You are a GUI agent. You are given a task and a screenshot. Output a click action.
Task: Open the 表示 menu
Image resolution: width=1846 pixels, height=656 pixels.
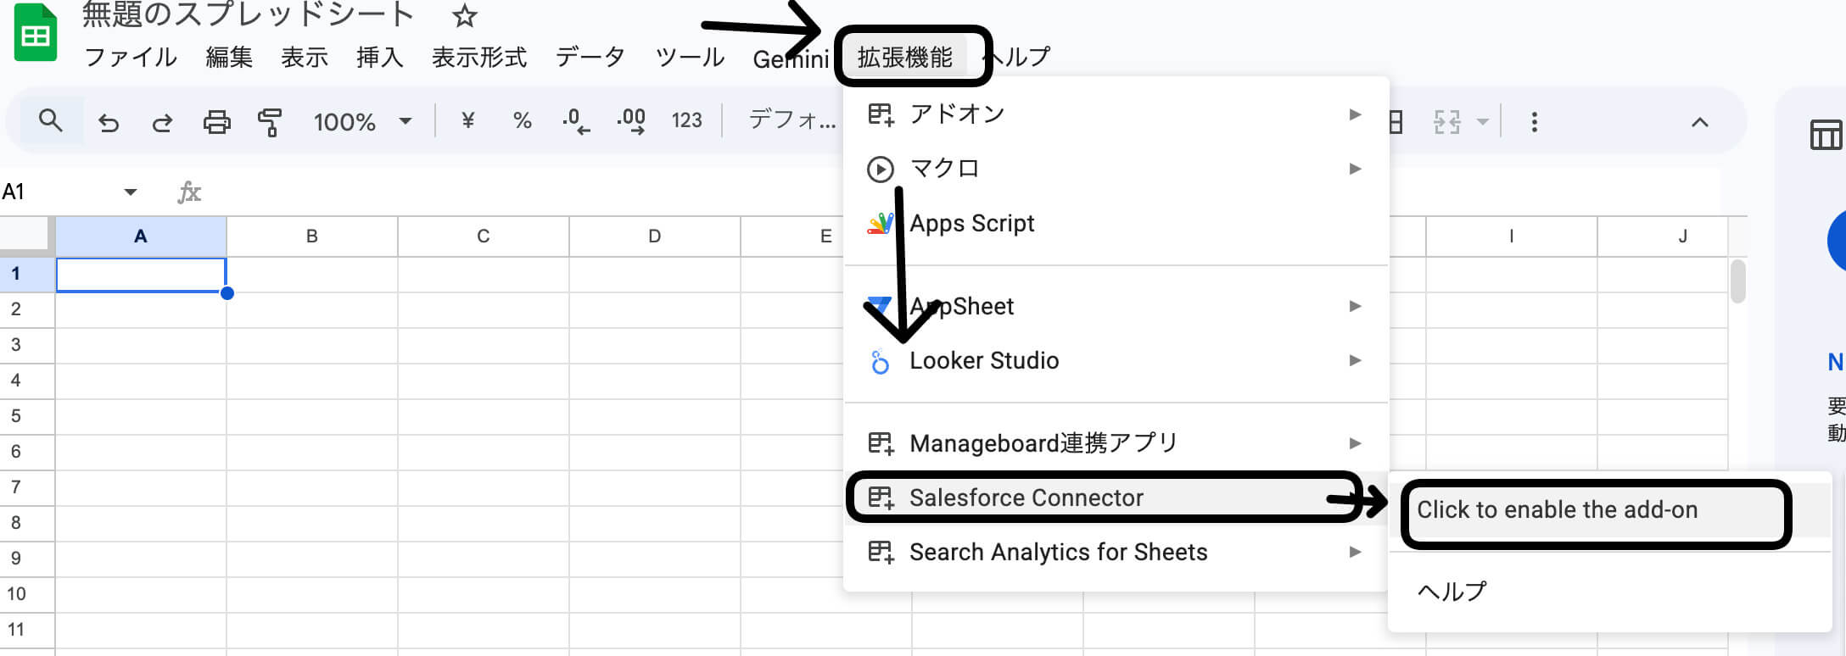point(305,58)
